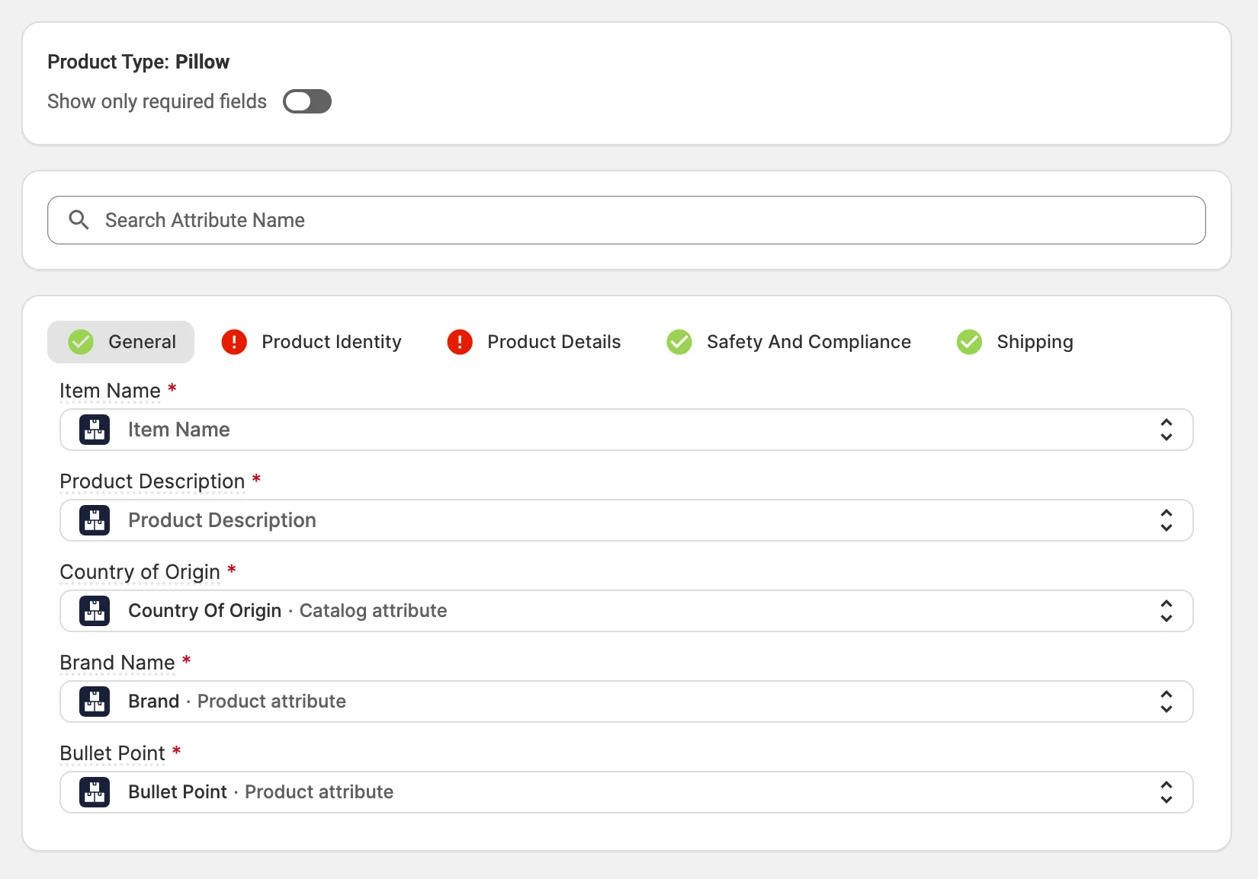Click the Product Type: Pillow heading

(138, 62)
